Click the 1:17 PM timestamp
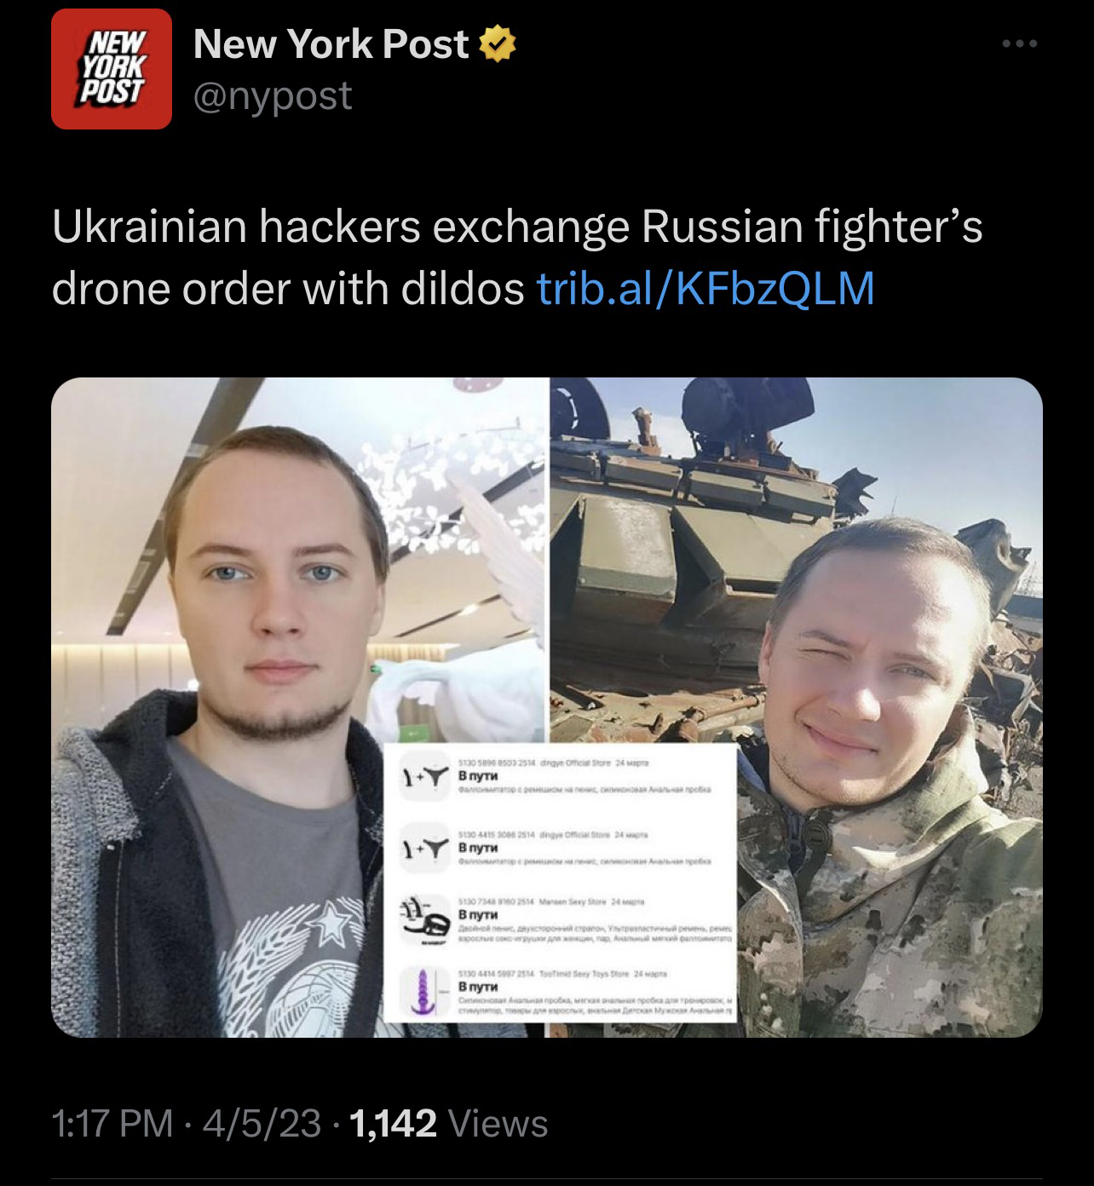Screen dimensions: 1094x1186 point(112,1124)
